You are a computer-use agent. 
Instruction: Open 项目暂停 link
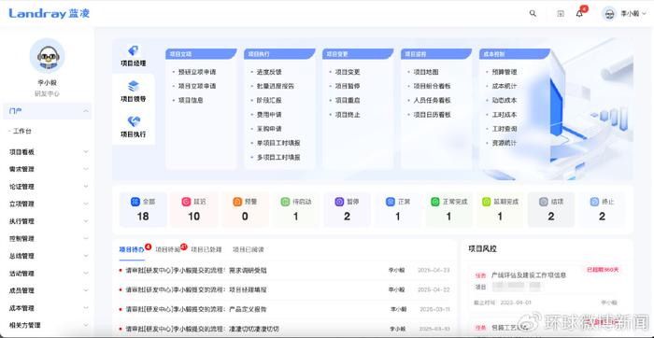348,86
